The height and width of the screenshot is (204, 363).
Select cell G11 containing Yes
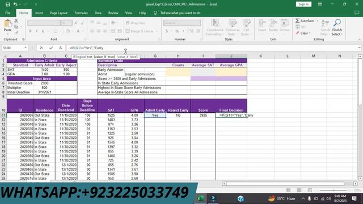click(155, 115)
